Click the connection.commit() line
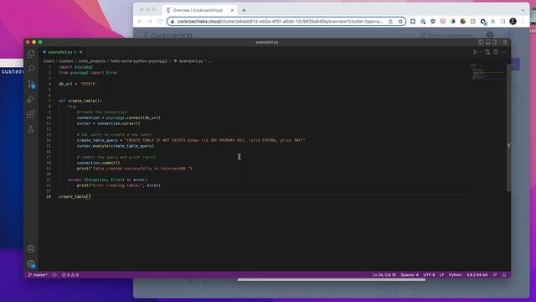536x302 pixels. coord(99,163)
